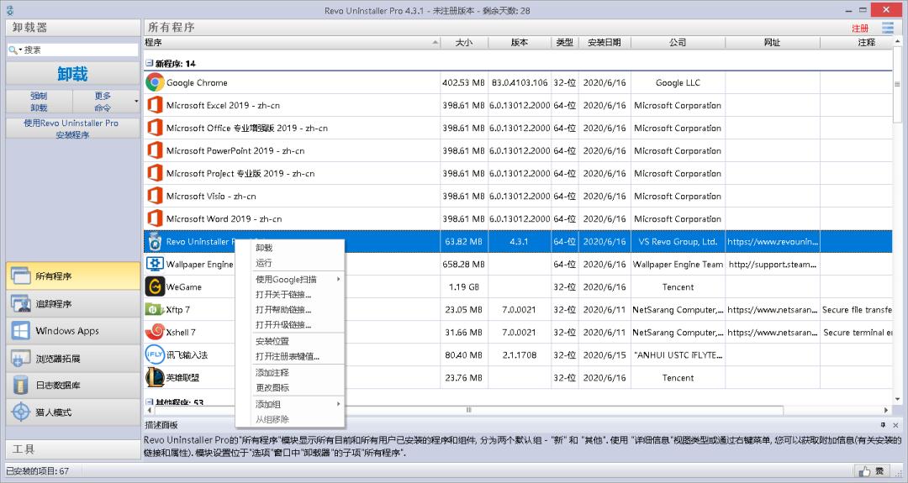Click the Wallpaper Engine program icon
The height and width of the screenshot is (483, 908).
tap(155, 264)
